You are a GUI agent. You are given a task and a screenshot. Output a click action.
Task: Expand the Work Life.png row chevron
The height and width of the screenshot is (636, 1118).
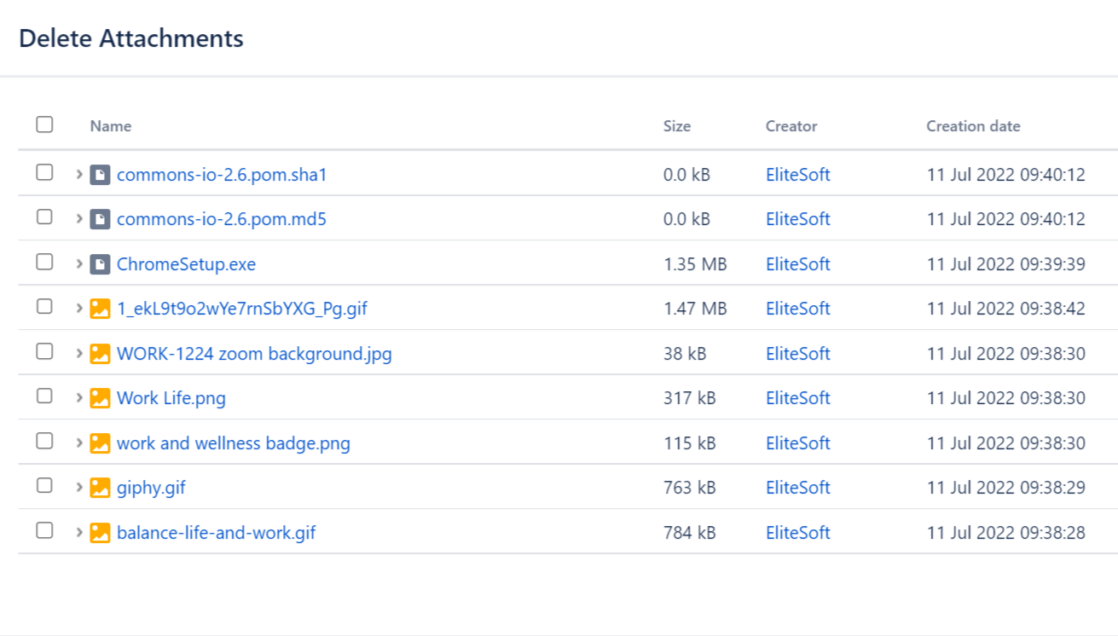click(x=78, y=397)
